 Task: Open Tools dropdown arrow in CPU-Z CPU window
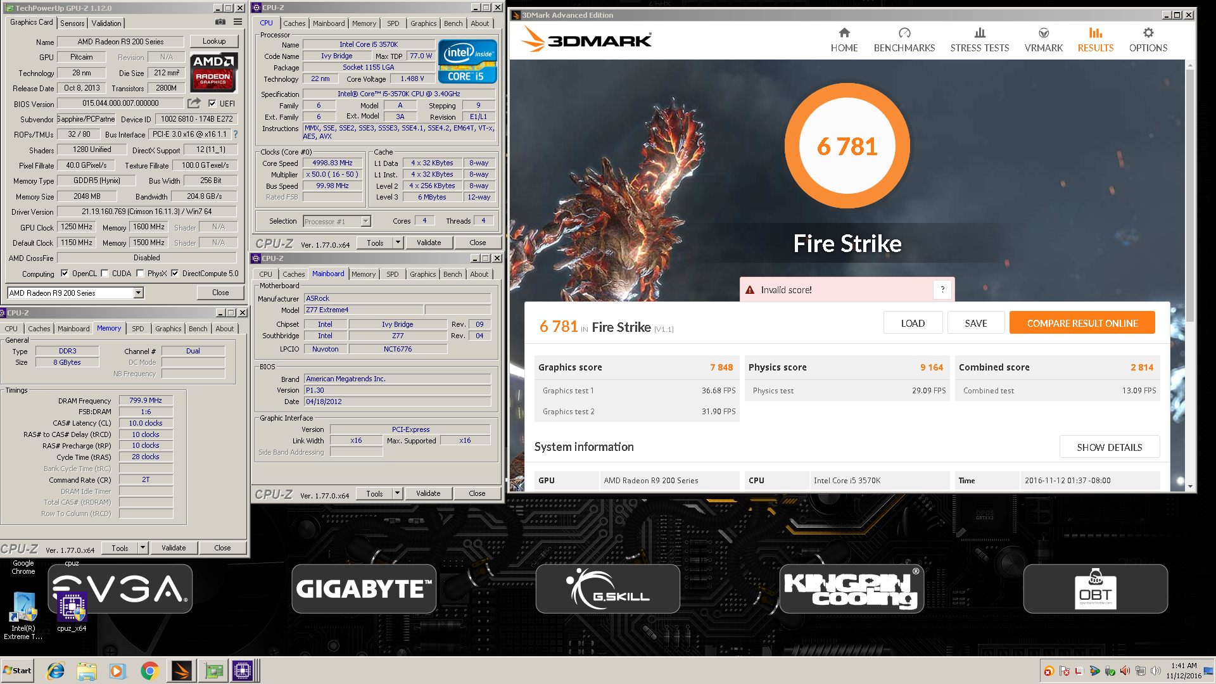[398, 243]
